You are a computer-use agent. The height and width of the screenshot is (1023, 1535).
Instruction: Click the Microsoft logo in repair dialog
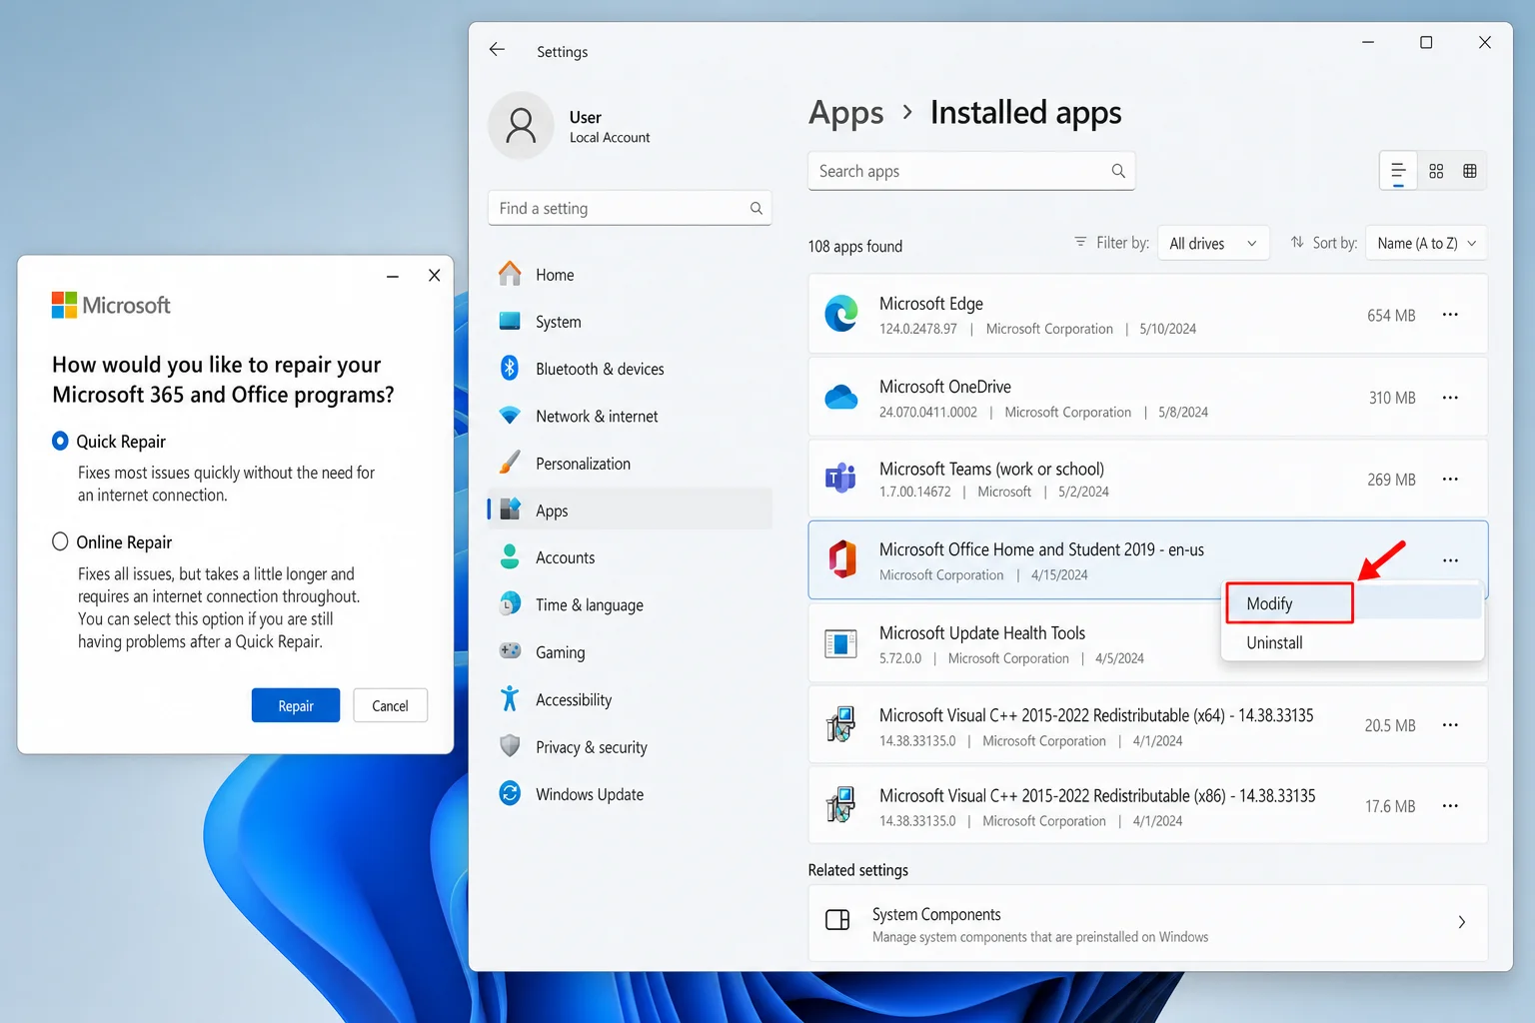point(111,305)
